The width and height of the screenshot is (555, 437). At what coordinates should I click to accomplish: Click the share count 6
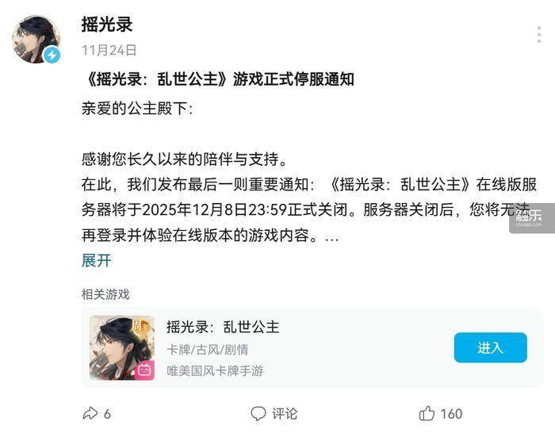107,414
